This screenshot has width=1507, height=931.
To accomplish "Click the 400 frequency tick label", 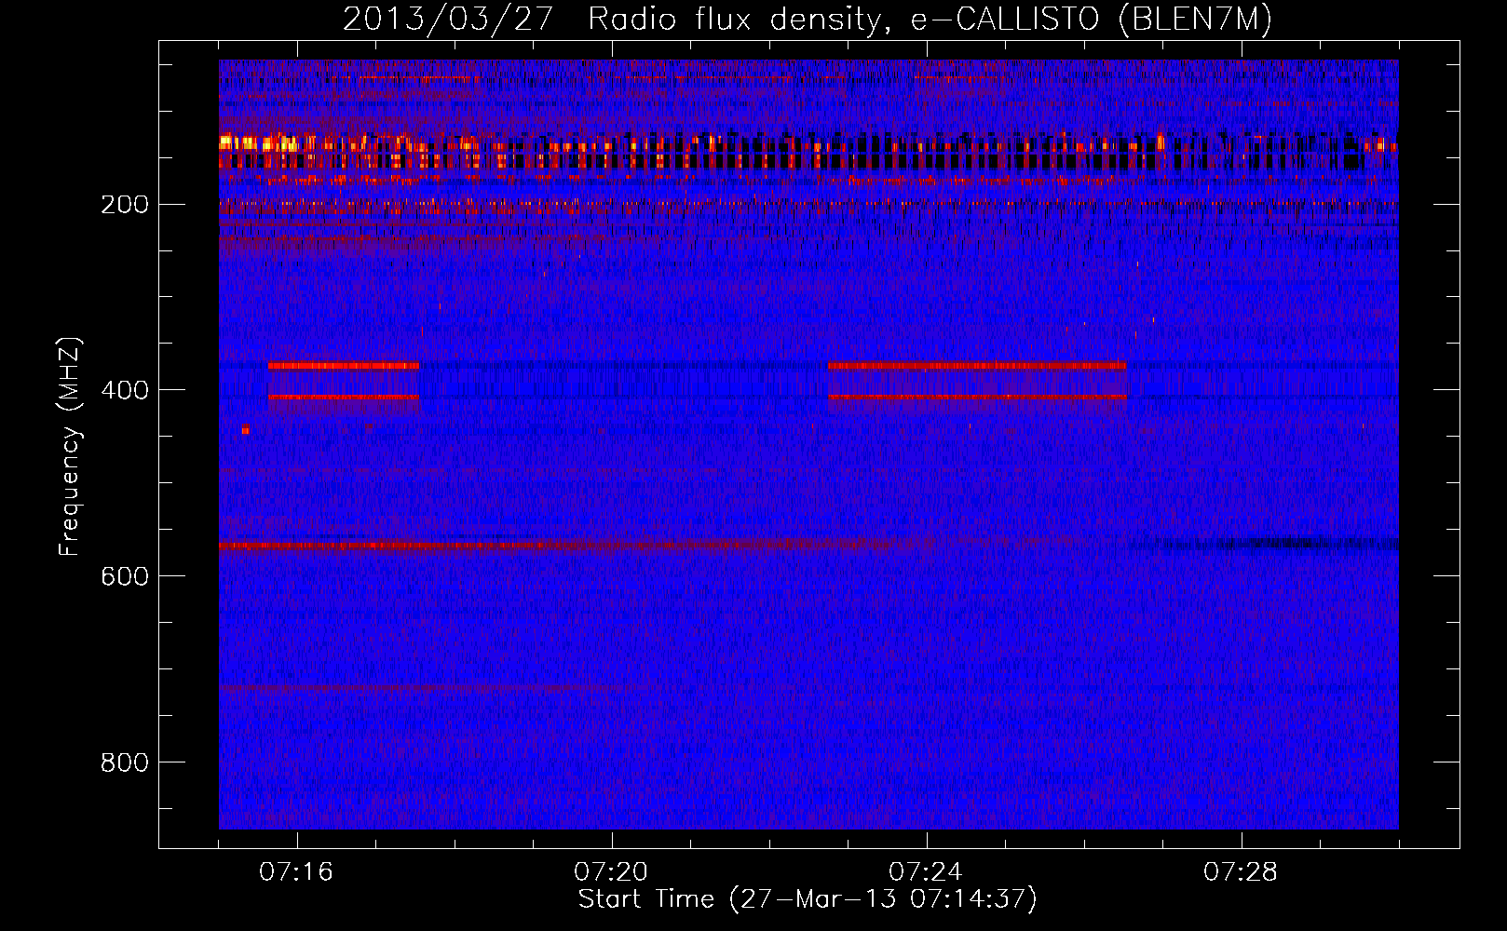I will pyautogui.click(x=125, y=390).
